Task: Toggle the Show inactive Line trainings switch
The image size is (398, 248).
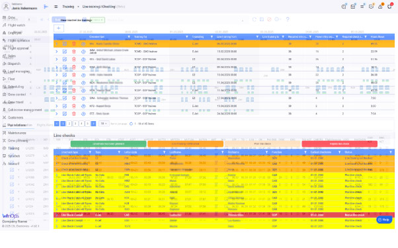Action: (57, 20)
